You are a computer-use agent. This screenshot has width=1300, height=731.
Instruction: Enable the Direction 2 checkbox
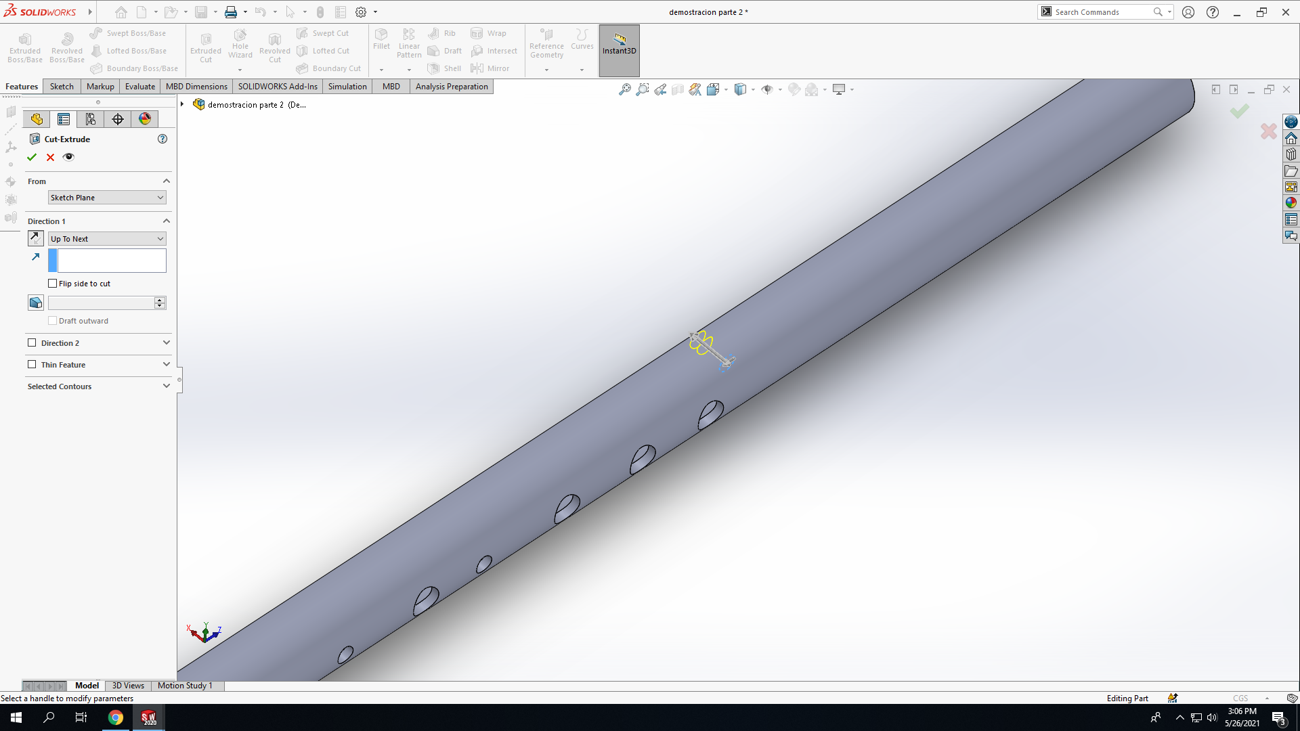tap(32, 343)
